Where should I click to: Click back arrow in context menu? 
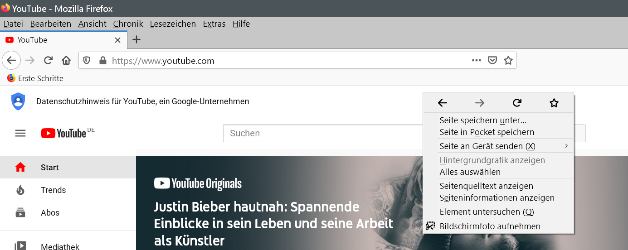coord(443,103)
